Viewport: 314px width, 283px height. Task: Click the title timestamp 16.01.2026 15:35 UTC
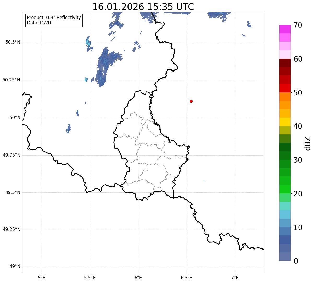click(x=143, y=7)
